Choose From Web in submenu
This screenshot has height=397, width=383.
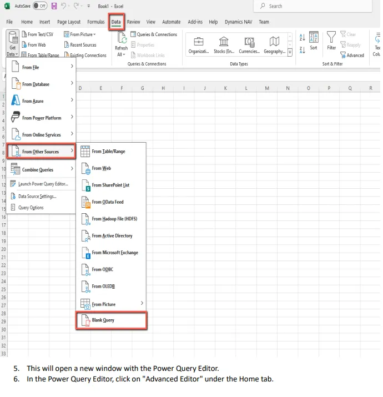pyautogui.click(x=111, y=168)
